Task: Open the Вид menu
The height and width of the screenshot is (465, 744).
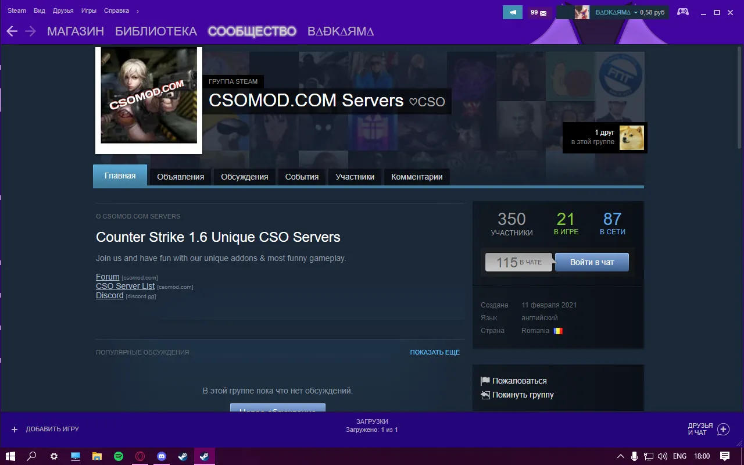Action: click(x=40, y=10)
